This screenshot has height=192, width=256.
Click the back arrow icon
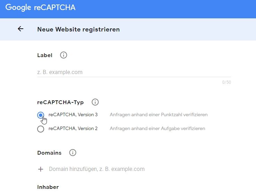pyautogui.click(x=20, y=29)
